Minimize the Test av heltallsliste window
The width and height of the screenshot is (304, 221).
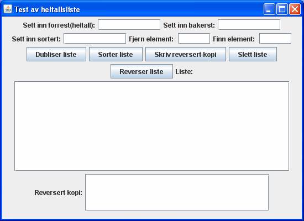pyautogui.click(x=269, y=9)
